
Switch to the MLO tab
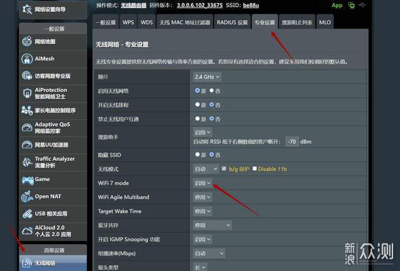click(x=325, y=23)
